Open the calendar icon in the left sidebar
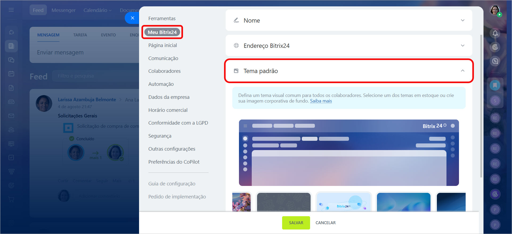The width and height of the screenshot is (512, 234). coord(11,74)
